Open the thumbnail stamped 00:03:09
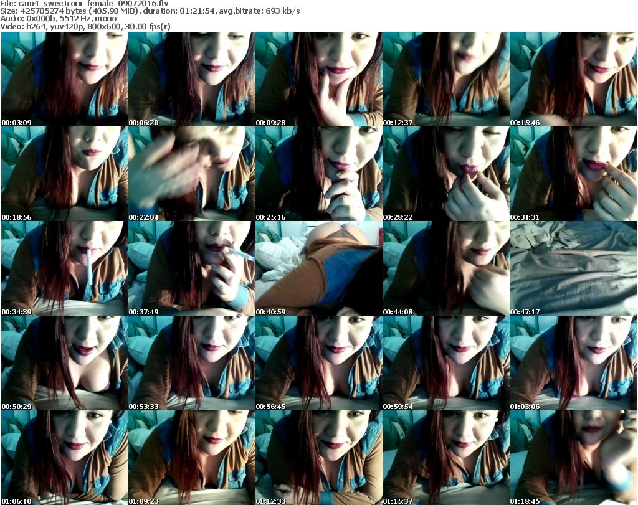 [65, 79]
